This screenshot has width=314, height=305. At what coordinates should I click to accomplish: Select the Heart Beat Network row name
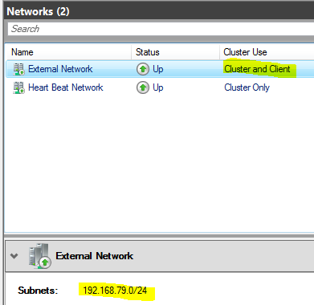point(66,87)
